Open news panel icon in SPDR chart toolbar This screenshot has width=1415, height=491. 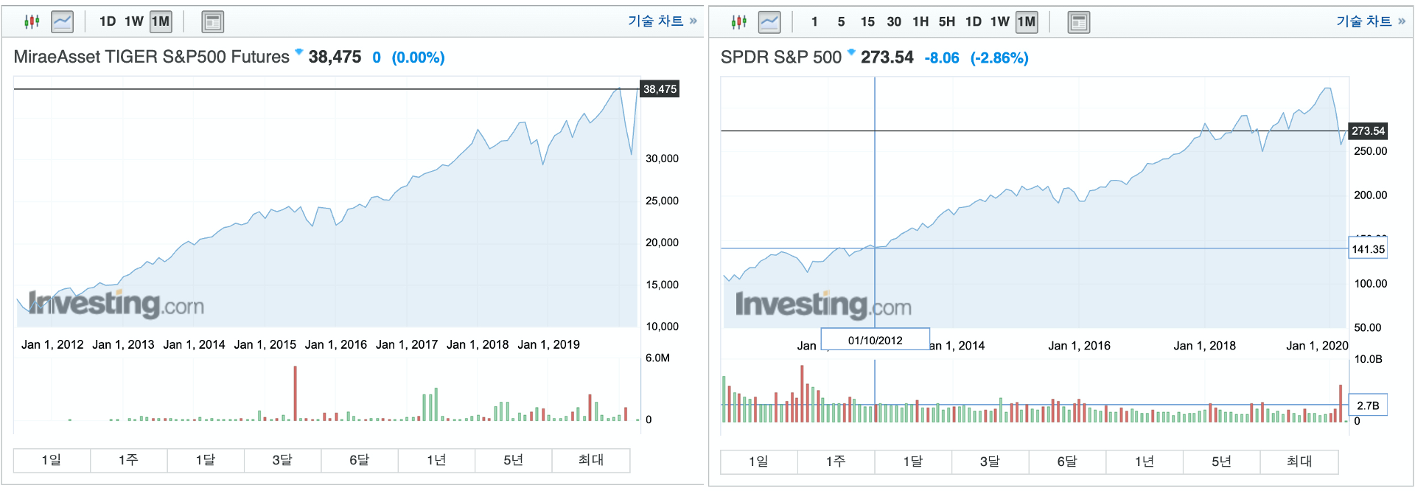[x=1079, y=23]
